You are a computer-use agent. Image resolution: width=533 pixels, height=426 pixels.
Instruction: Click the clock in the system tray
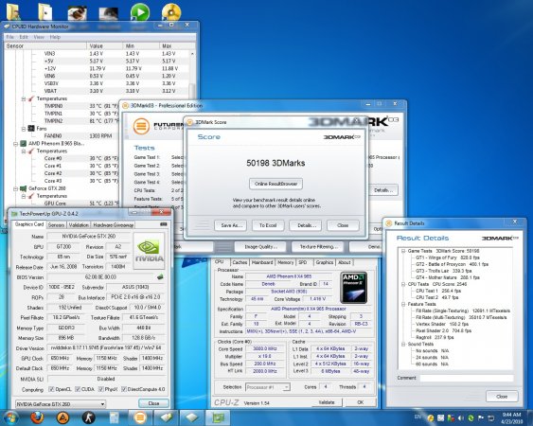pos(511,417)
